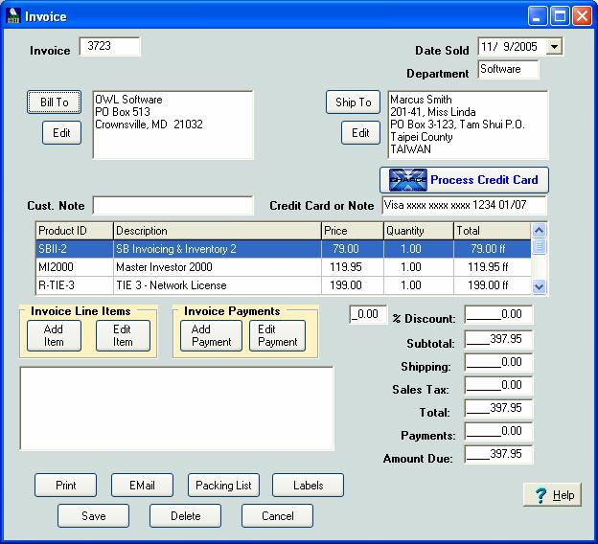The height and width of the screenshot is (544, 598).
Task: Click Edit under Ship To
Action: (x=360, y=133)
